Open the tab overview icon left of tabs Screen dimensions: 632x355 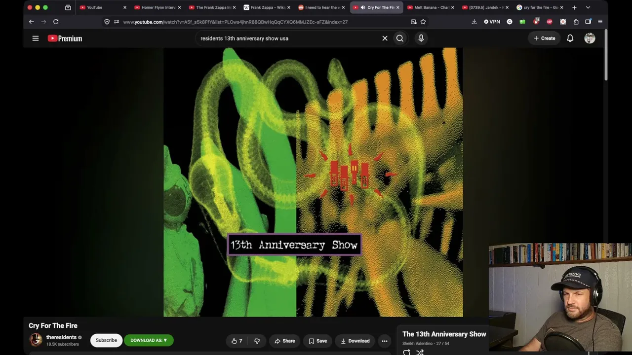click(x=68, y=7)
